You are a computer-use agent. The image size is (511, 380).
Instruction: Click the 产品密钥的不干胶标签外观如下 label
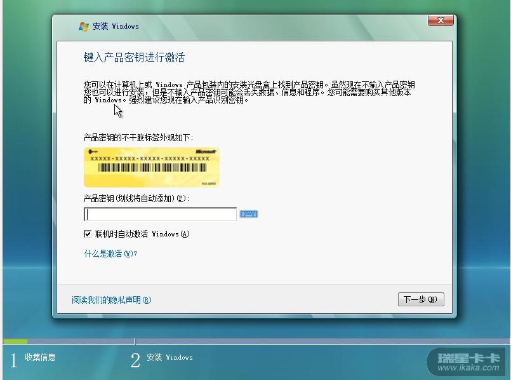138,138
